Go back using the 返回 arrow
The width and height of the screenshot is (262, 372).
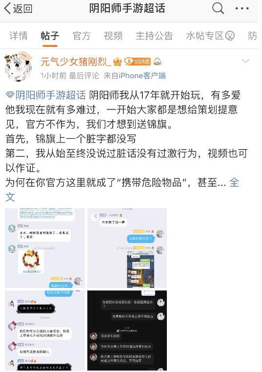(x=18, y=8)
